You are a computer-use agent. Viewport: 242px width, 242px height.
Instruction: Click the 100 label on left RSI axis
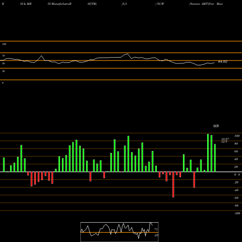[4, 44]
